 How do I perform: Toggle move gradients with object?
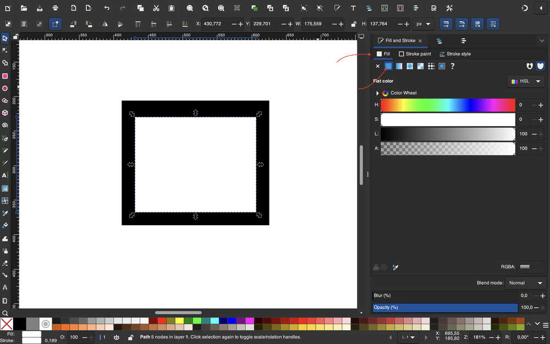point(477,24)
